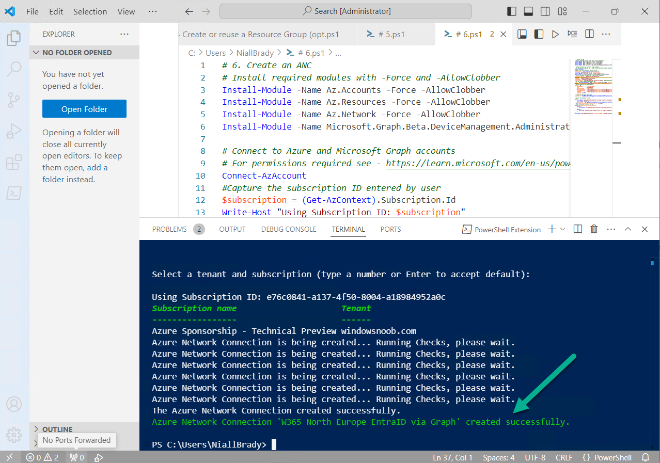The width and height of the screenshot is (660, 463).
Task: Switch to the DEBUG CONSOLE tab
Action: [289, 229]
